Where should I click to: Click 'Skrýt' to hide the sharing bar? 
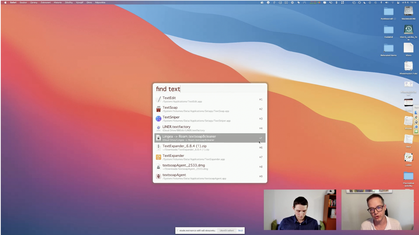pyautogui.click(x=240, y=231)
